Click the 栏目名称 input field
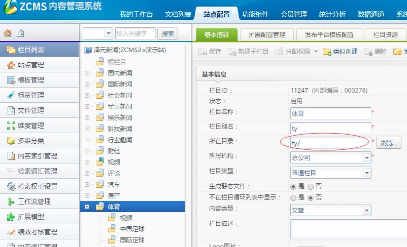The width and height of the screenshot is (407, 247). pos(330,113)
